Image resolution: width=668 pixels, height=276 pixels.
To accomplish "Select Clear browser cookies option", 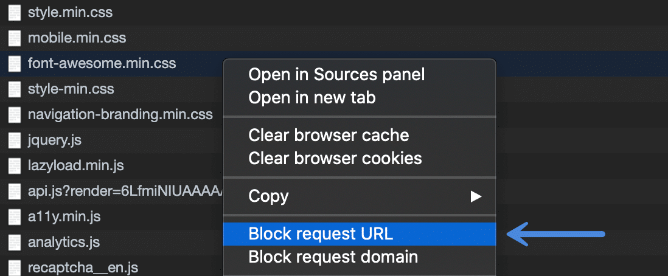I will pos(335,158).
